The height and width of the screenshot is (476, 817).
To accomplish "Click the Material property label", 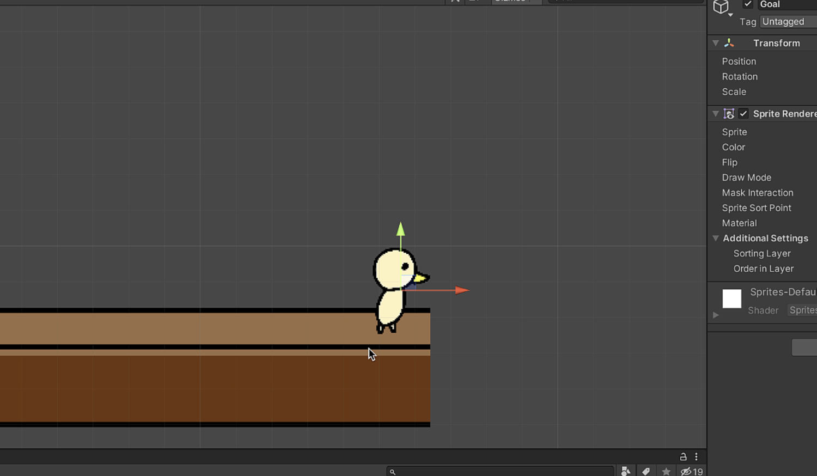I will coord(739,224).
